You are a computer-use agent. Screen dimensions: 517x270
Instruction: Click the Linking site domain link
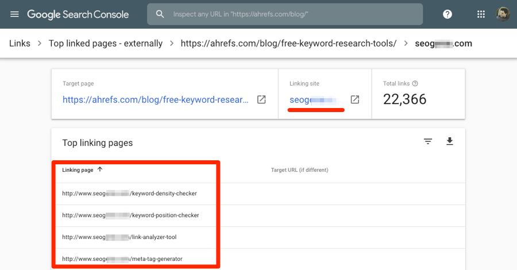[x=314, y=99]
